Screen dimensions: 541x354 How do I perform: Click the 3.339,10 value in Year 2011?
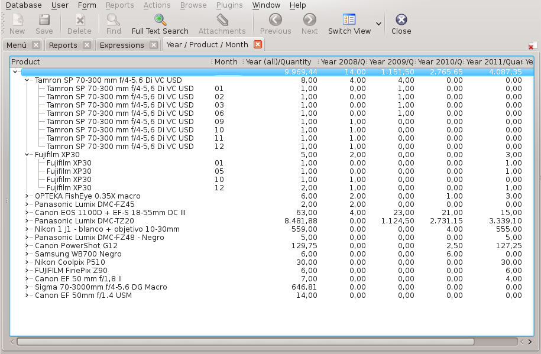tap(506, 221)
